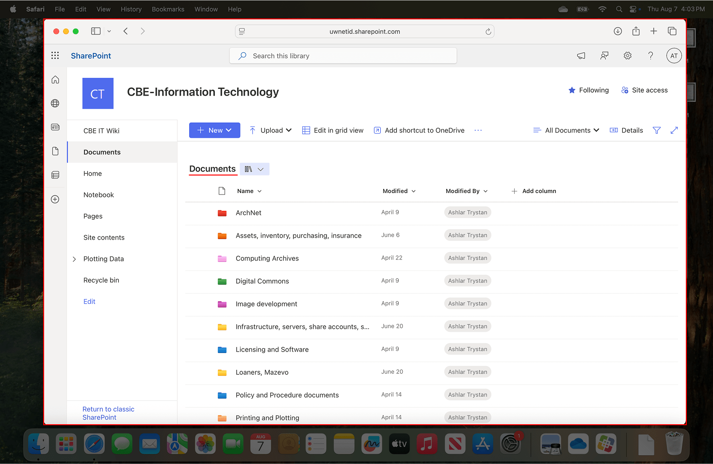The image size is (713, 464).
Task: Open the Bookmarks menu in Safari
Action: [x=168, y=9]
